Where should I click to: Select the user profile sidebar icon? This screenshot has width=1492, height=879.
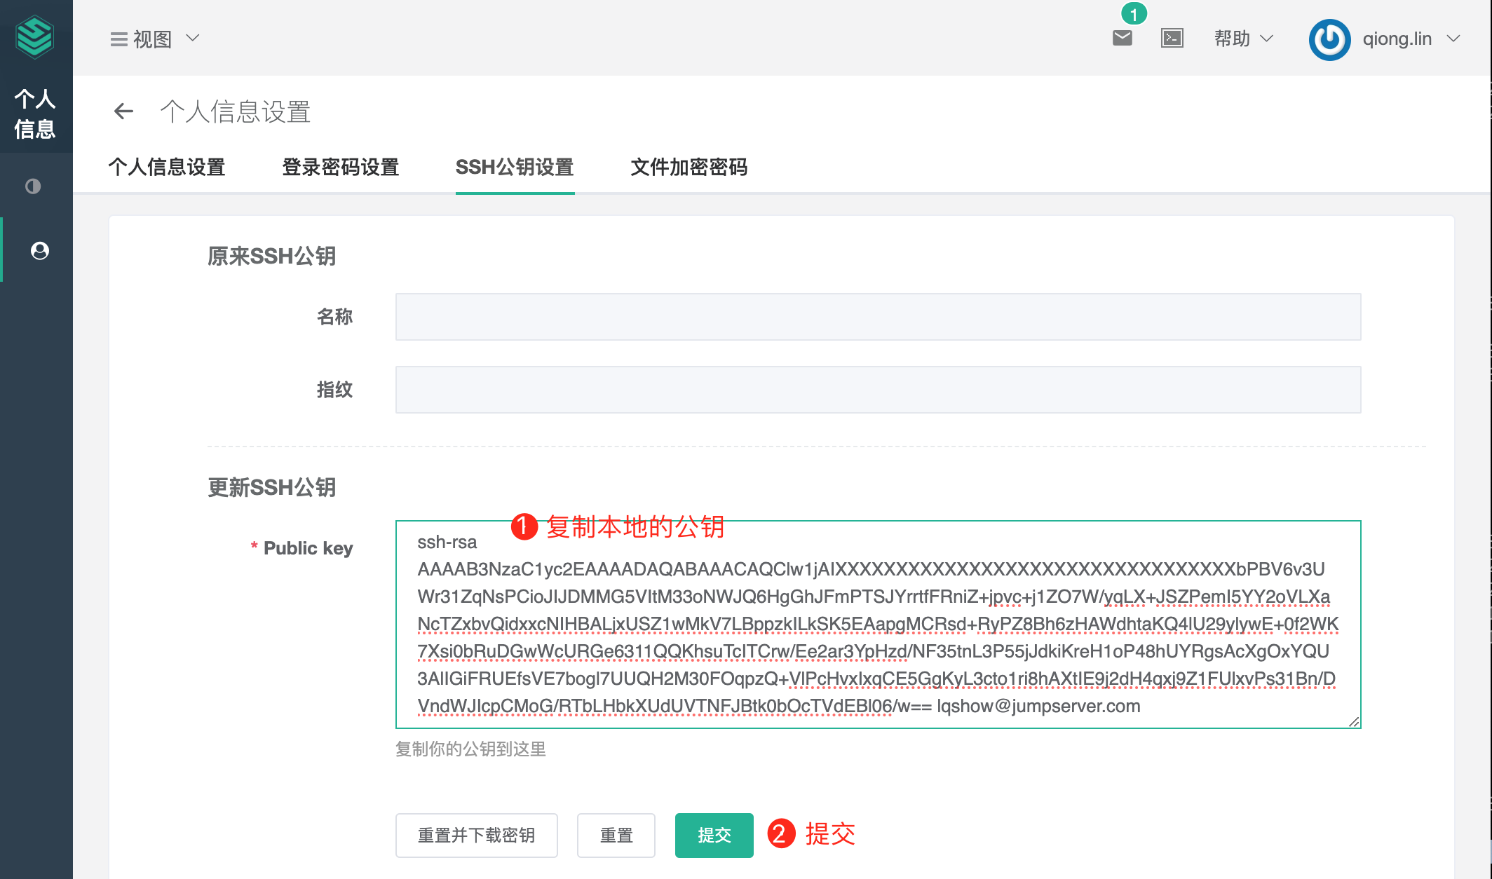[x=40, y=250]
